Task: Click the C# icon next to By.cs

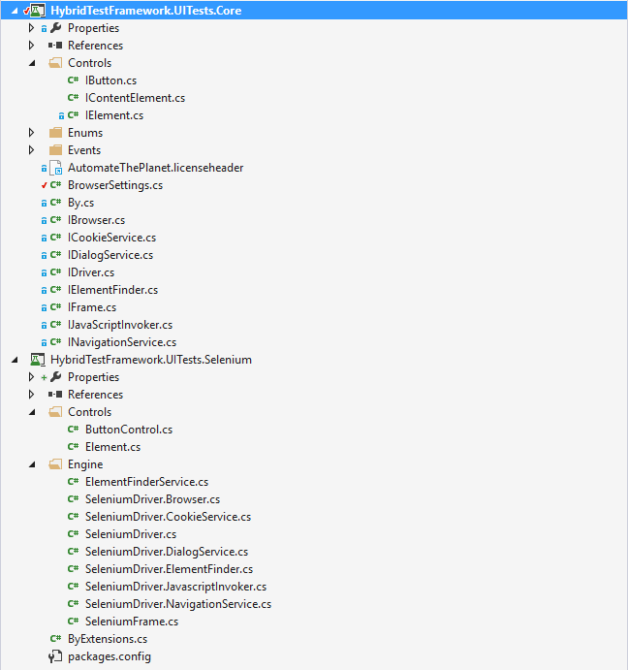Action: [x=55, y=202]
